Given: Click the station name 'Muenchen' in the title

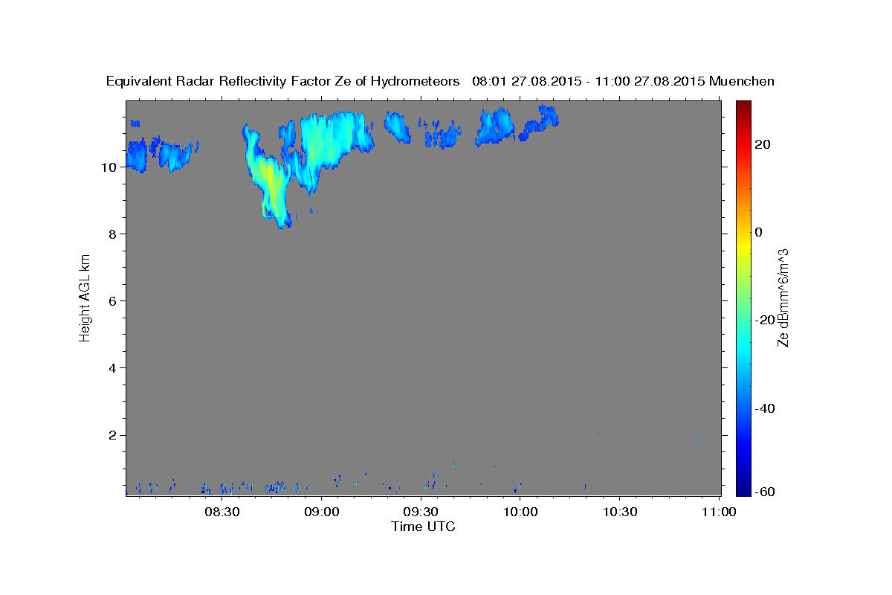Looking at the screenshot, I should [x=742, y=81].
